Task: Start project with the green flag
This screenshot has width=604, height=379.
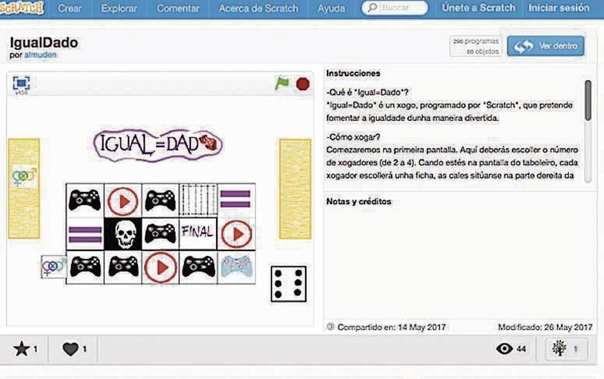Action: tap(282, 84)
